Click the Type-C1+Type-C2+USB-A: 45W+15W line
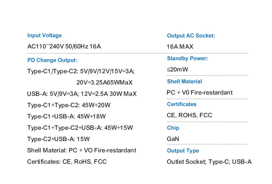The height and width of the screenshot is (184, 272). pos(80,128)
